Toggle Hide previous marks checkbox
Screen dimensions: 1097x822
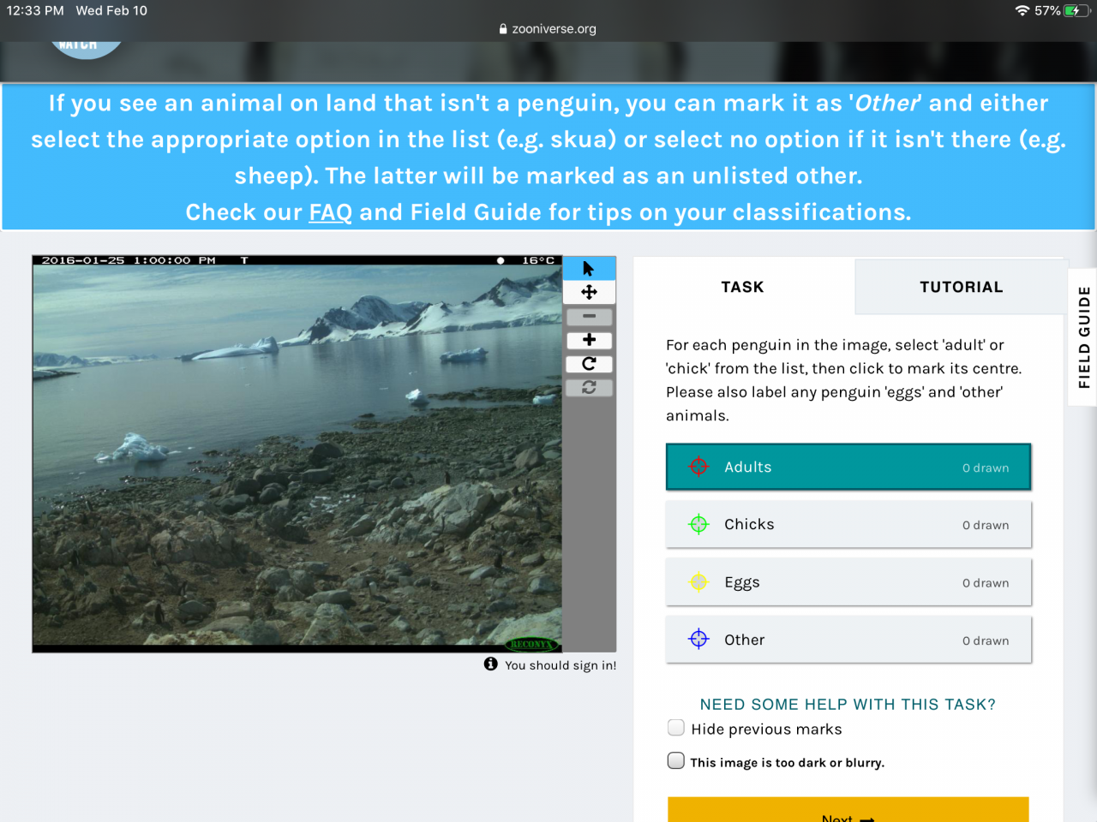(x=676, y=728)
